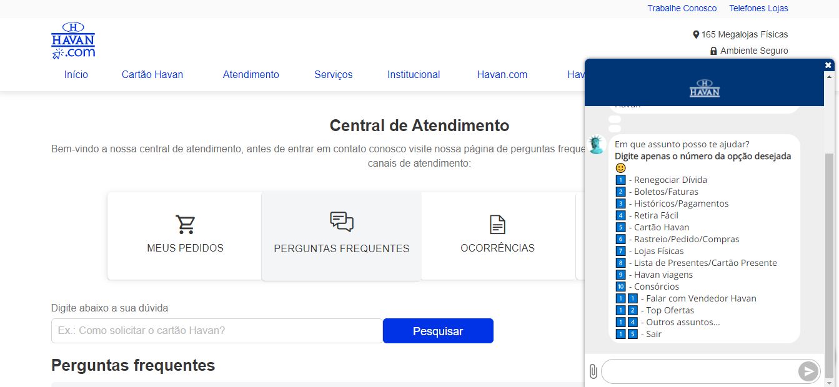839x387 pixels.
Task: Click the padlock icon beside Ambiente Seguro
Action: pyautogui.click(x=713, y=51)
